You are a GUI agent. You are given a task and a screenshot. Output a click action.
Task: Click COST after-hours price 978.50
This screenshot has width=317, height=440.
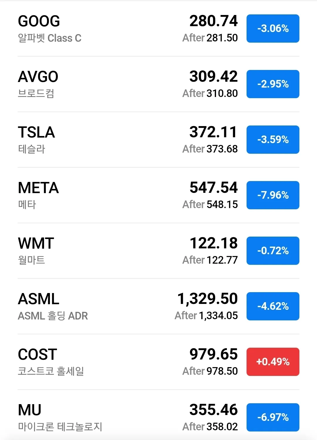(222, 371)
